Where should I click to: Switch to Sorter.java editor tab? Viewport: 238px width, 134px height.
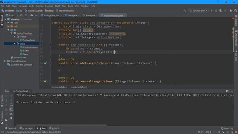(x=90, y=15)
